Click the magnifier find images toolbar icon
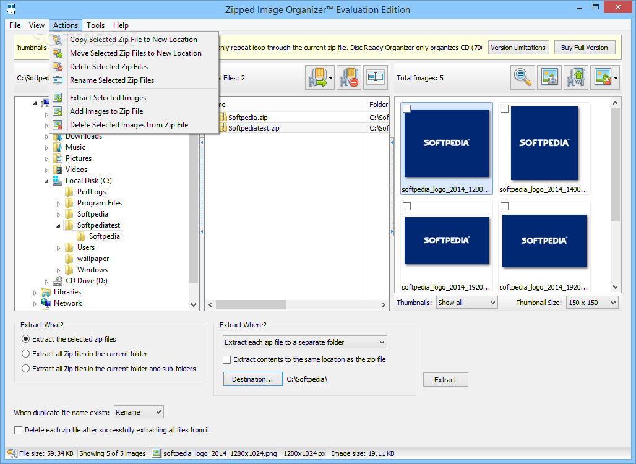The height and width of the screenshot is (464, 636). coord(522,77)
